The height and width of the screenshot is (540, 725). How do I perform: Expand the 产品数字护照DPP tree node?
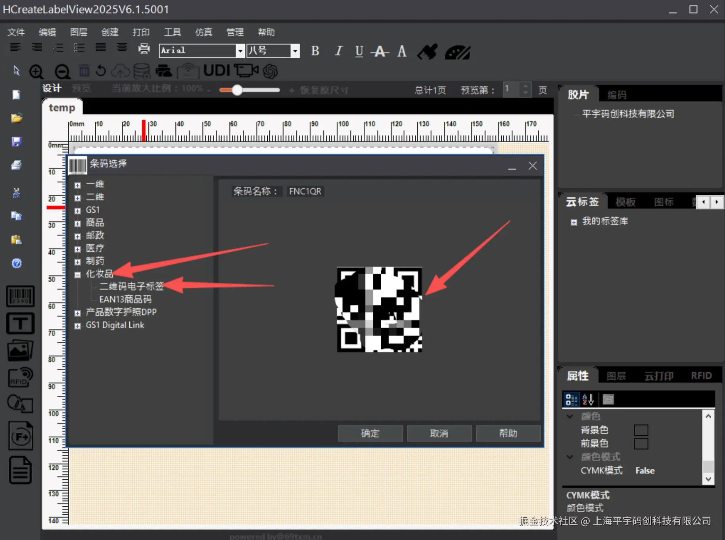coord(78,313)
